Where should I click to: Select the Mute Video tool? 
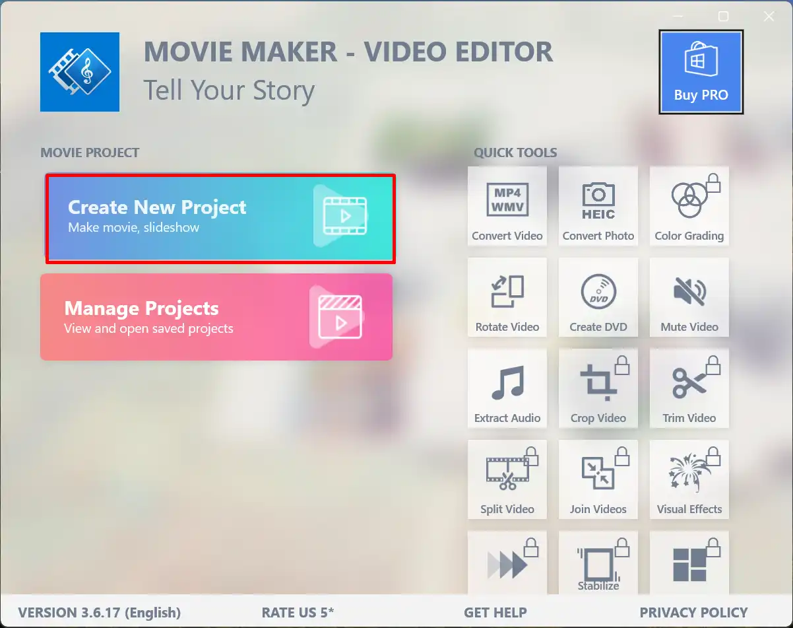pos(689,297)
